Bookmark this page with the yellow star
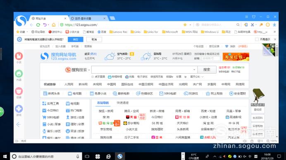Image resolution: width=286 pixels, height=160 pixels. coord(185,25)
